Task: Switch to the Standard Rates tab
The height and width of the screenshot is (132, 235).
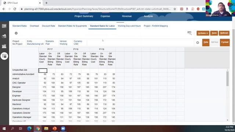Action: 19,26
